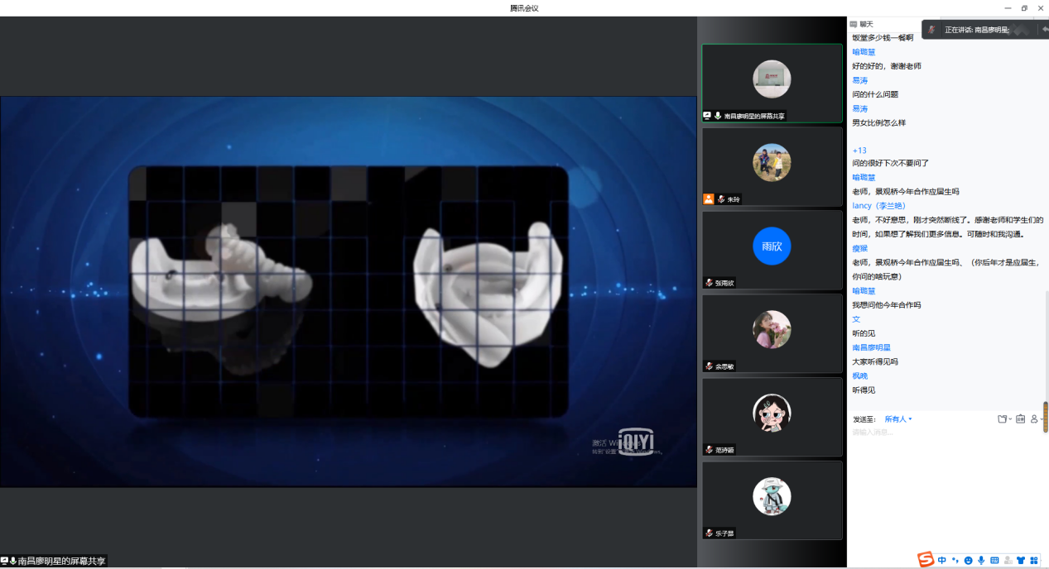Click the 雨欣 blue avatar tile
This screenshot has width=1049, height=569.
point(772,246)
